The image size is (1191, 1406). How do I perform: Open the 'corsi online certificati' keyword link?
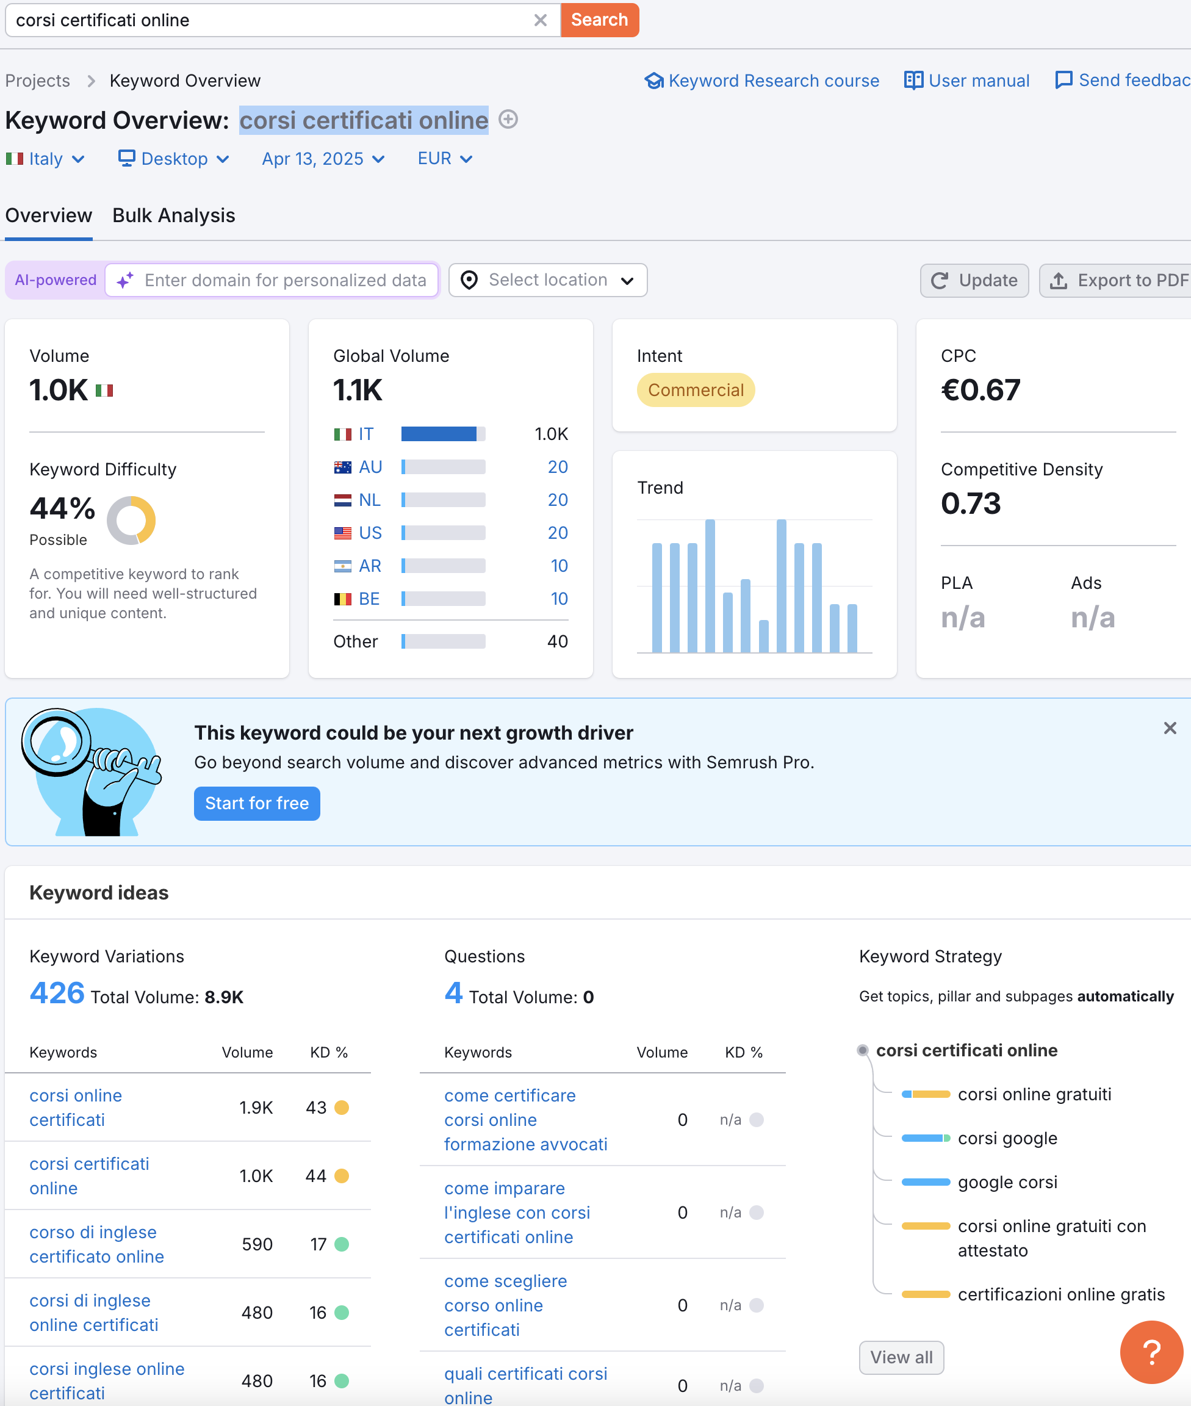[x=76, y=1108]
